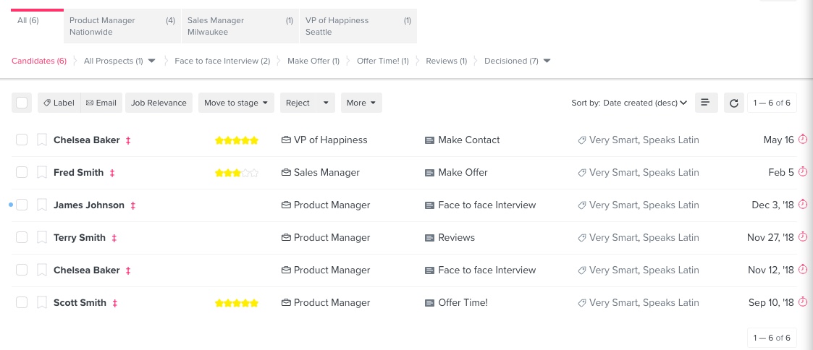Bookmark Fred Smith's candidate row
This screenshot has height=350, width=813.
click(x=42, y=173)
